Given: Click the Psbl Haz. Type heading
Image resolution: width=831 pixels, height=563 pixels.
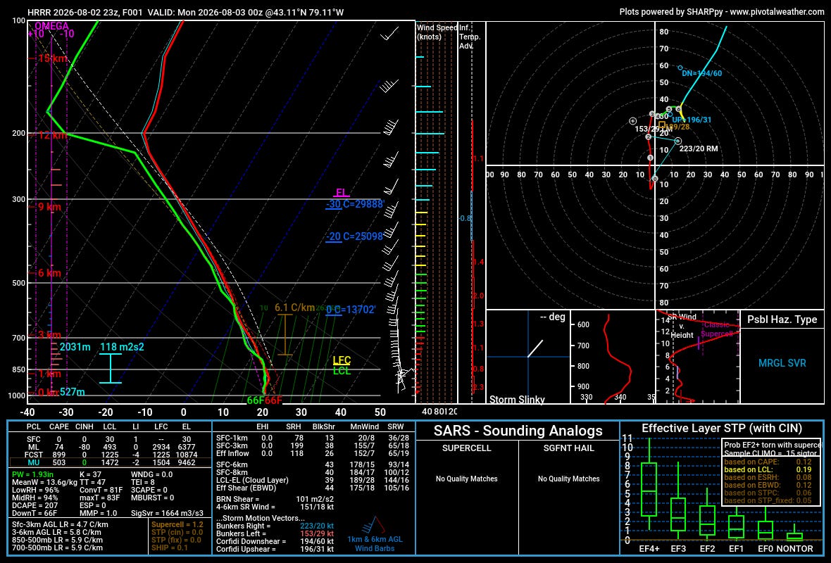Looking at the screenshot, I should 782,320.
